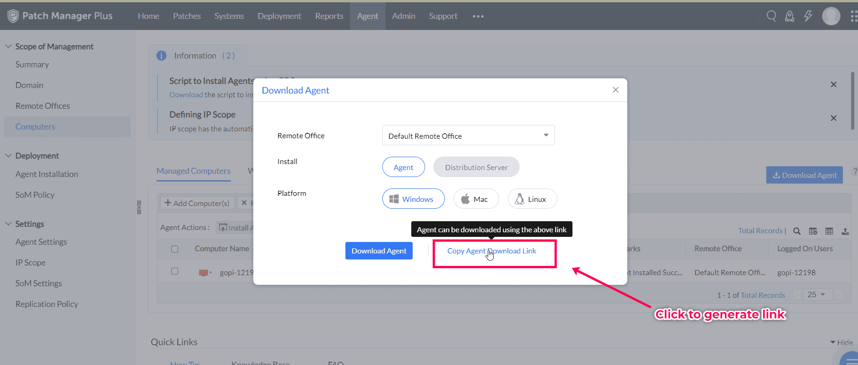Screen dimensions: 858x365
Task: Open the Deployment menu in top navigation
Action: point(280,16)
